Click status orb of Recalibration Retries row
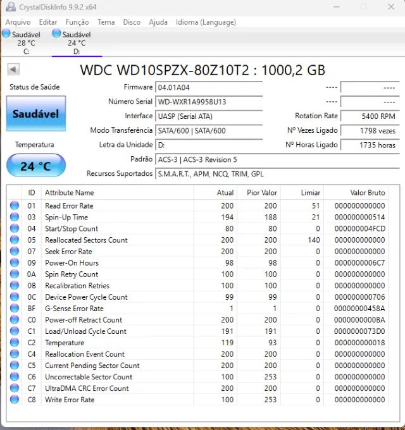Screen dimensions: 405x430 [15, 285]
